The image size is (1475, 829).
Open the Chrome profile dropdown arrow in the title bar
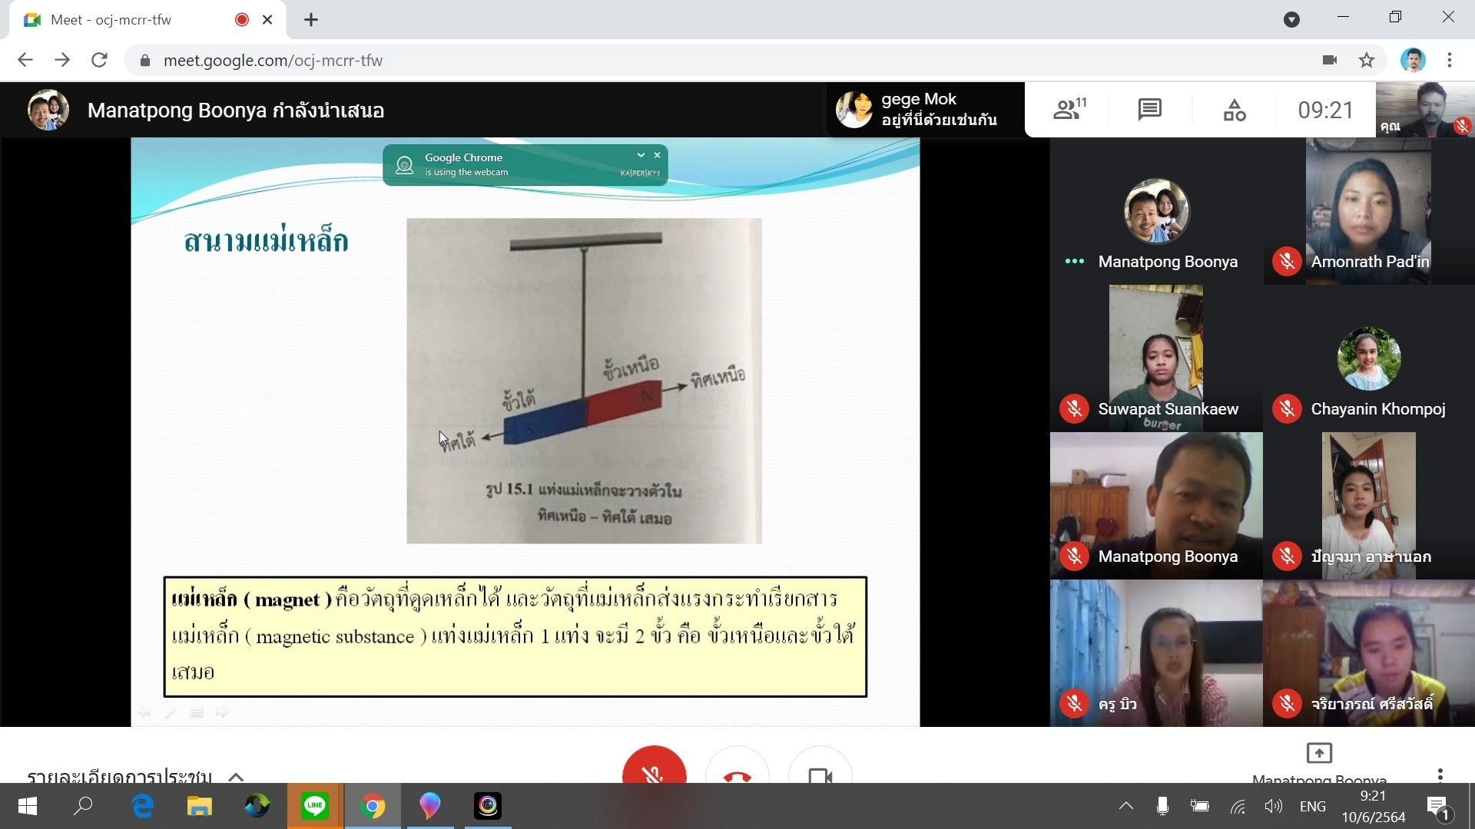1291,20
